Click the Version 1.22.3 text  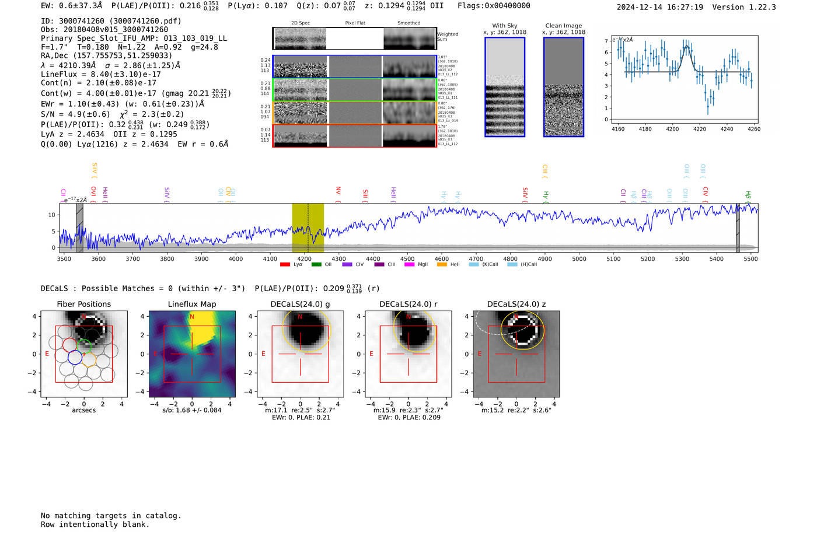(x=744, y=7)
